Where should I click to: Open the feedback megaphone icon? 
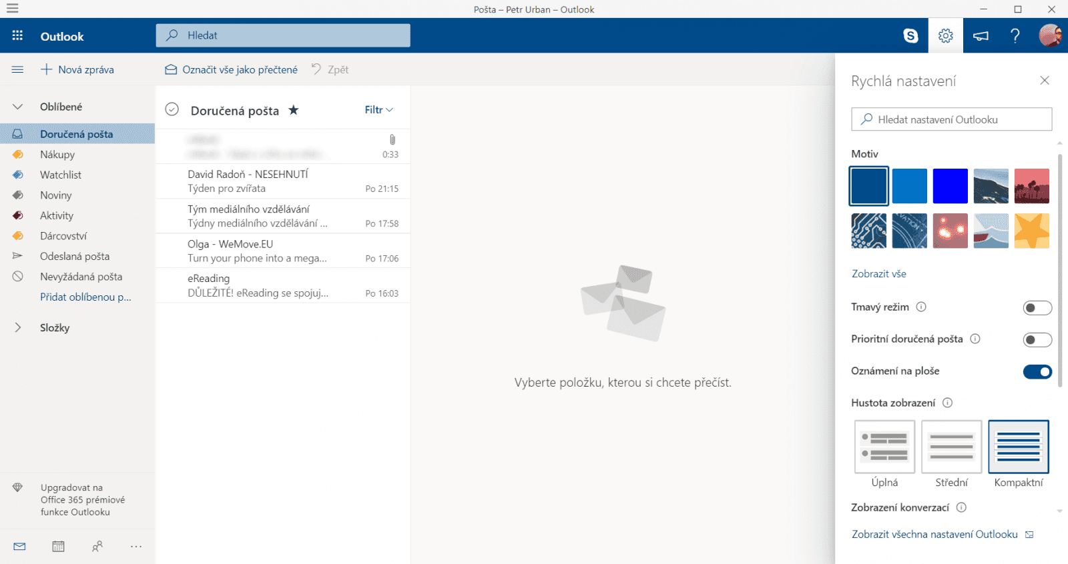tap(981, 36)
